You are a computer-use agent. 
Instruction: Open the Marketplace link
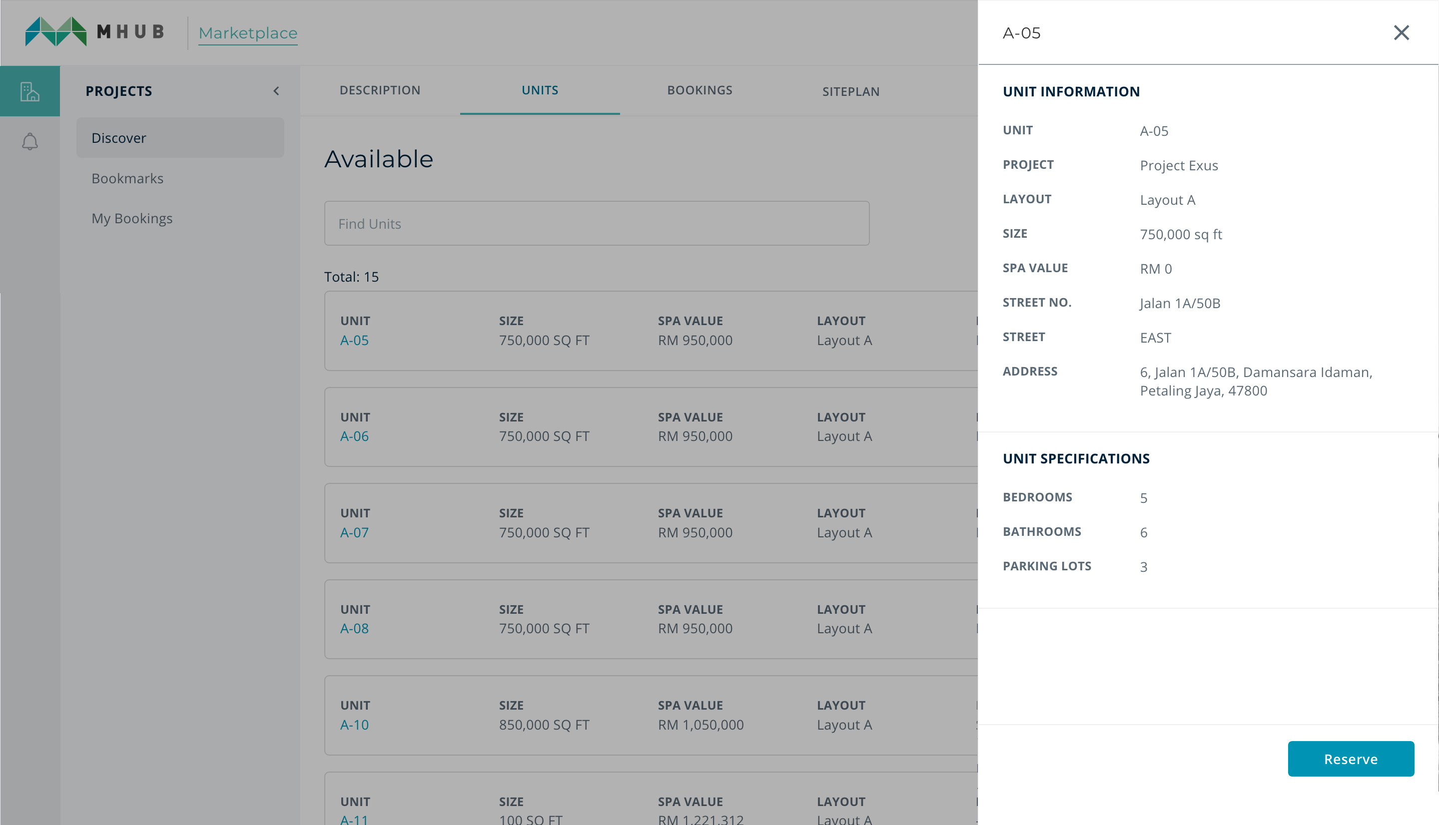pos(248,33)
